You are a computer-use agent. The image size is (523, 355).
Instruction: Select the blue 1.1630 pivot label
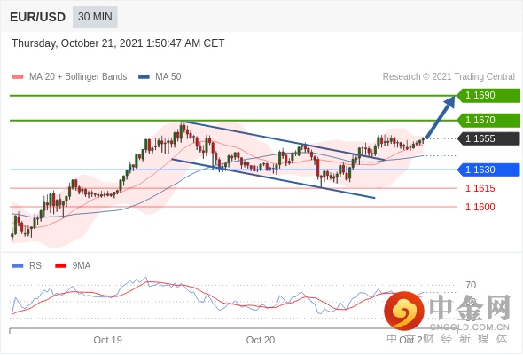pyautogui.click(x=488, y=170)
